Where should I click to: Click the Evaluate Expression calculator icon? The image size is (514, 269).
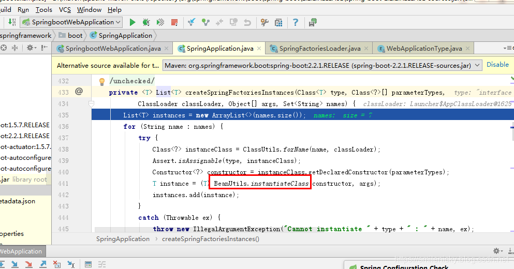[89, 264]
